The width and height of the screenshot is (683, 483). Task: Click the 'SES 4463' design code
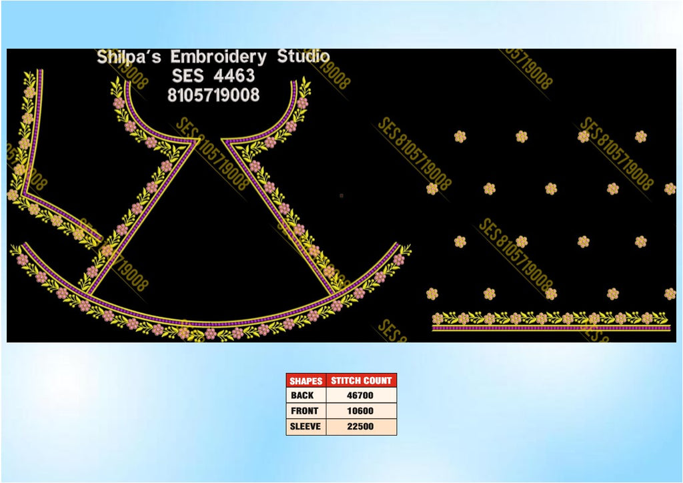[213, 76]
